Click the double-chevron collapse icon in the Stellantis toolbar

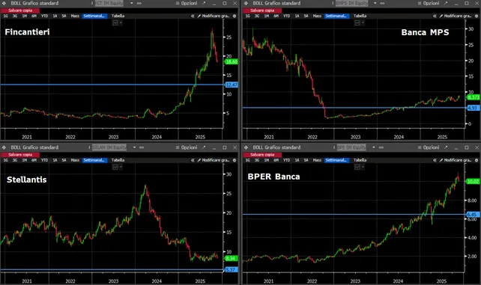pos(193,160)
